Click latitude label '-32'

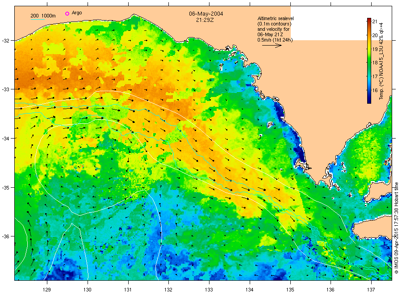tap(5, 41)
